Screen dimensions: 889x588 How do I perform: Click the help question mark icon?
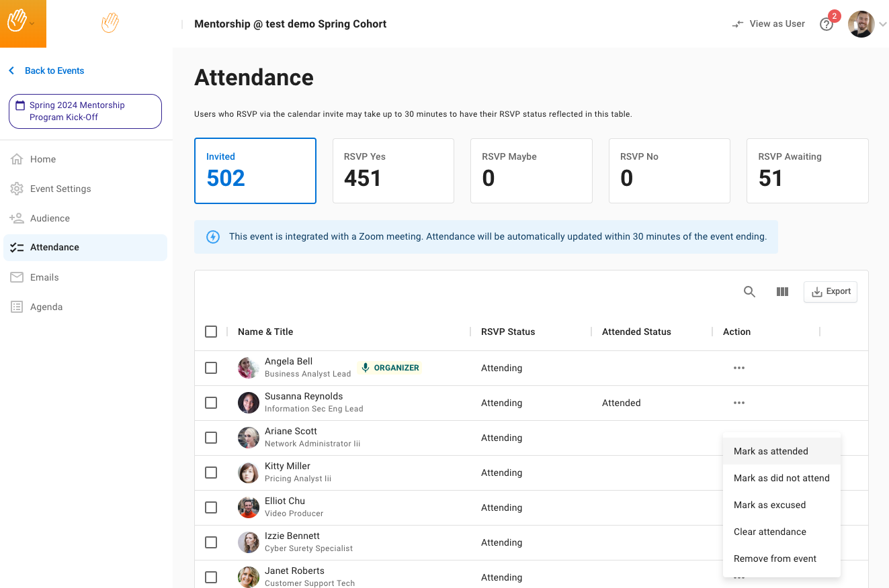coord(827,24)
